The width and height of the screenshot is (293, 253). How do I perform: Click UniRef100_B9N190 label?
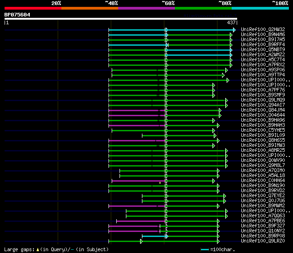263,186
